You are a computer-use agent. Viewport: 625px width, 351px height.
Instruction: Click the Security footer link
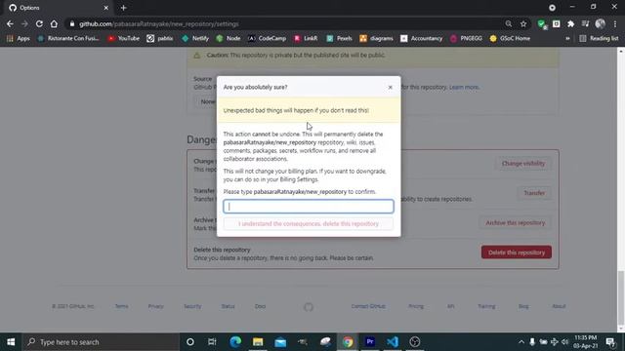tap(192, 306)
